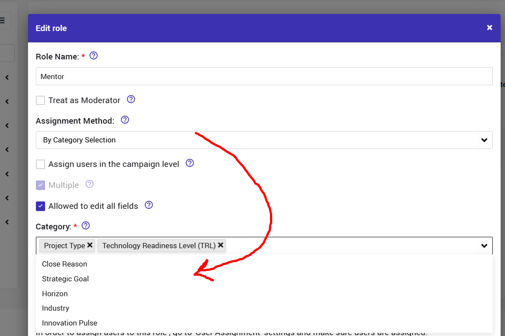
Task: Uncheck Allowed to edit all fields
Action: pos(40,206)
